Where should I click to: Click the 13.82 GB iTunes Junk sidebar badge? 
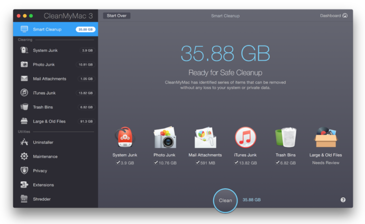pos(85,92)
